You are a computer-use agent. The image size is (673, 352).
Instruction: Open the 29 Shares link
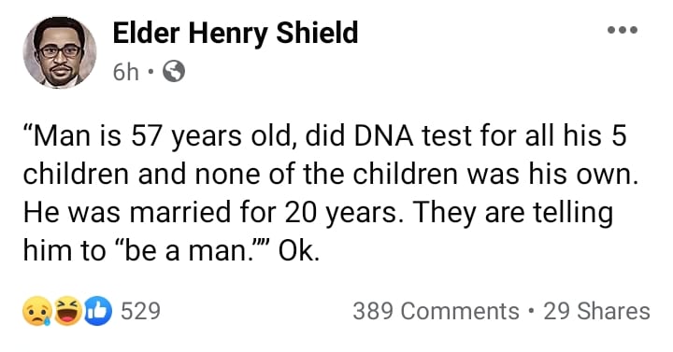(x=596, y=311)
